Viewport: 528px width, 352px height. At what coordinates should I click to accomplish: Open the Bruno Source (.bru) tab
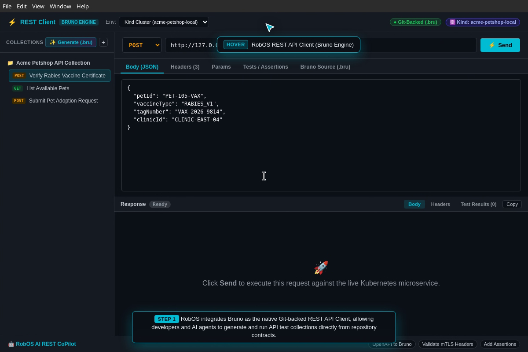(326, 67)
